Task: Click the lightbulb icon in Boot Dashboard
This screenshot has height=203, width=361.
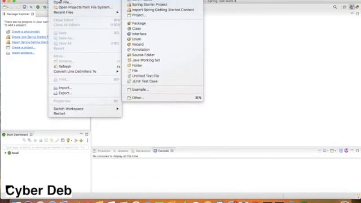Action: click(x=68, y=140)
